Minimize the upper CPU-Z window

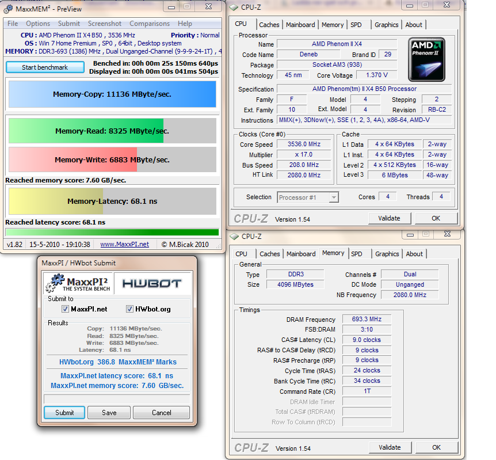(410, 5)
